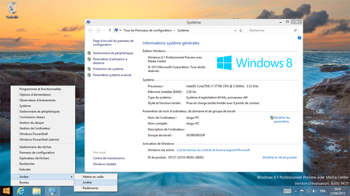Choose Mettre en veille from the submenu
This screenshot has width=350, height=196.
pos(93,177)
